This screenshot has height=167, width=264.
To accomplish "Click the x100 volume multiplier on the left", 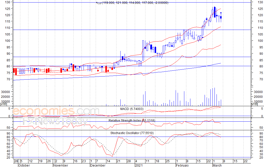I will point(4,104).
